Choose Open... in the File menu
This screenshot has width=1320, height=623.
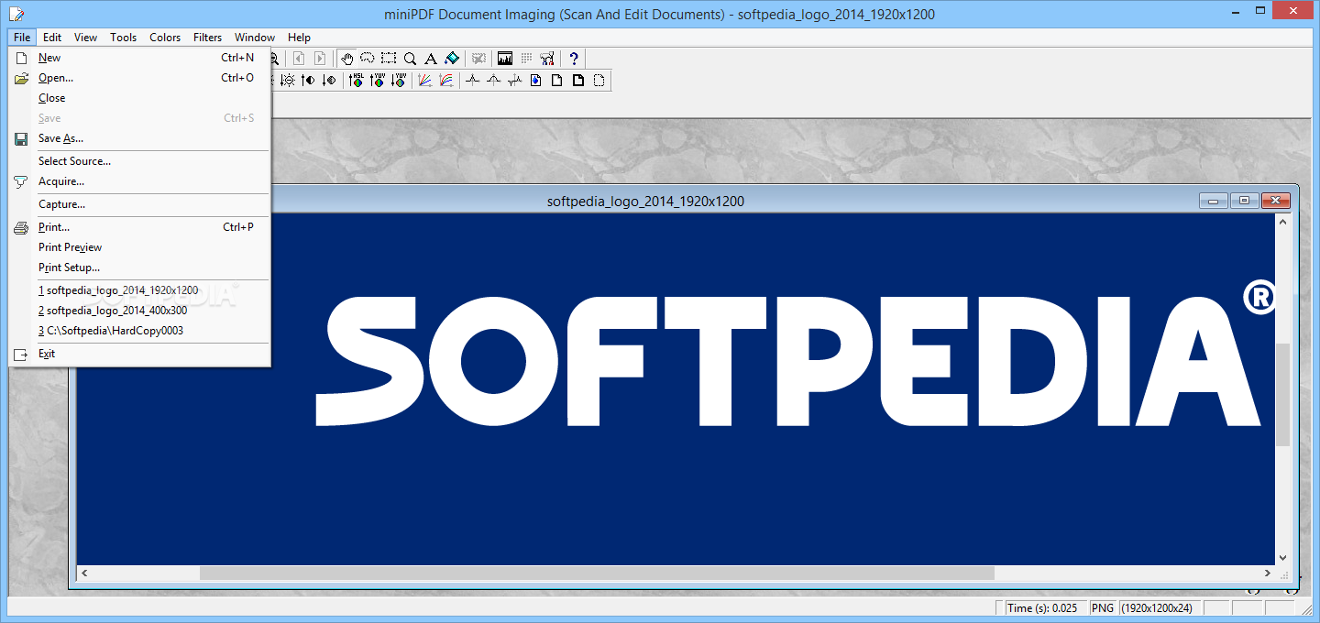click(x=139, y=78)
